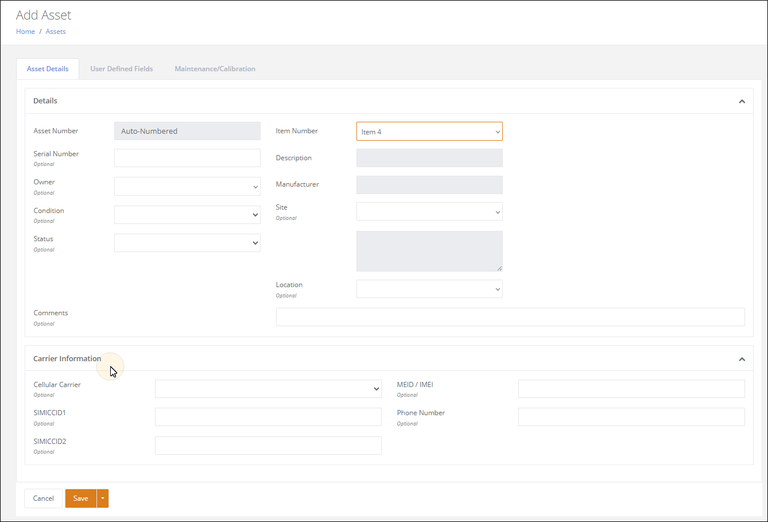Open the Location dropdown
Viewport: 768px width, 522px height.
[x=429, y=289]
